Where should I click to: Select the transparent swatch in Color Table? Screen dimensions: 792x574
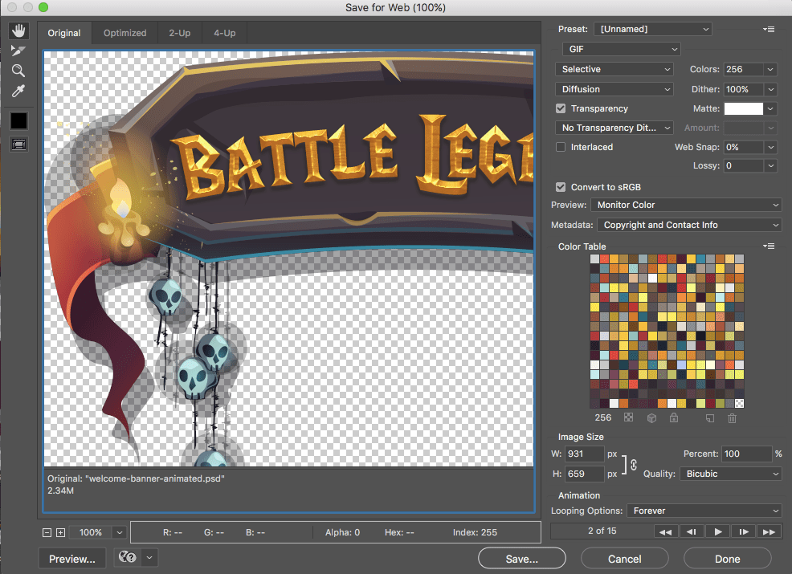[x=739, y=403]
